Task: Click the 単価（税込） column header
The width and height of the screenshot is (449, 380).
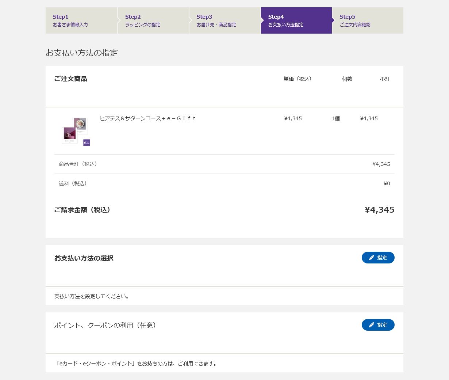Action: coord(299,79)
